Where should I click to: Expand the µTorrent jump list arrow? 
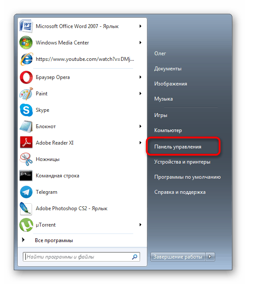141,225
